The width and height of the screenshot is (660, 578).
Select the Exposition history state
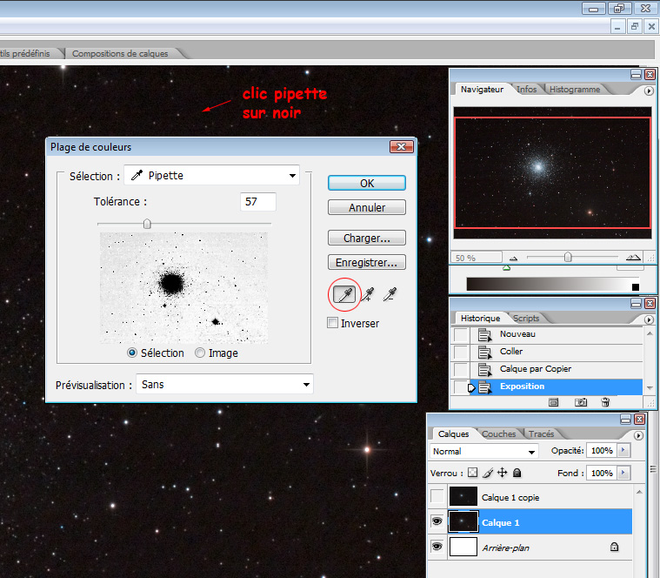556,386
